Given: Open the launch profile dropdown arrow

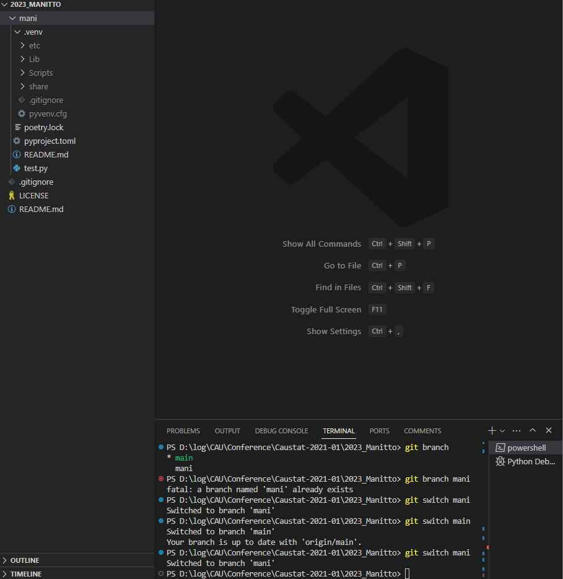Looking at the screenshot, I should (x=502, y=431).
